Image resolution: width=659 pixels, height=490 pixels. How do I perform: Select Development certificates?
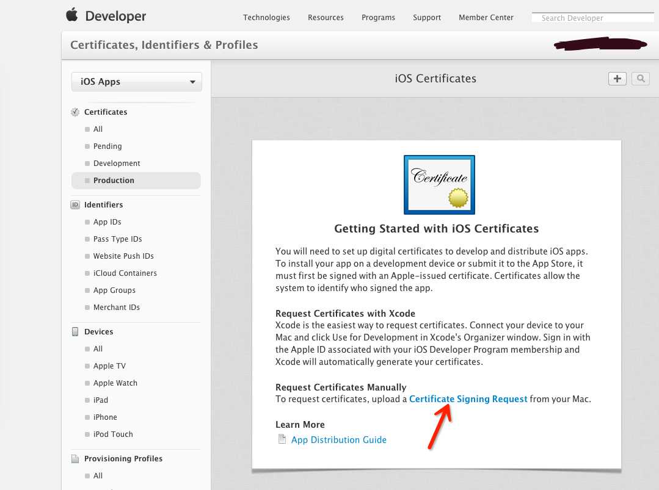(x=117, y=164)
